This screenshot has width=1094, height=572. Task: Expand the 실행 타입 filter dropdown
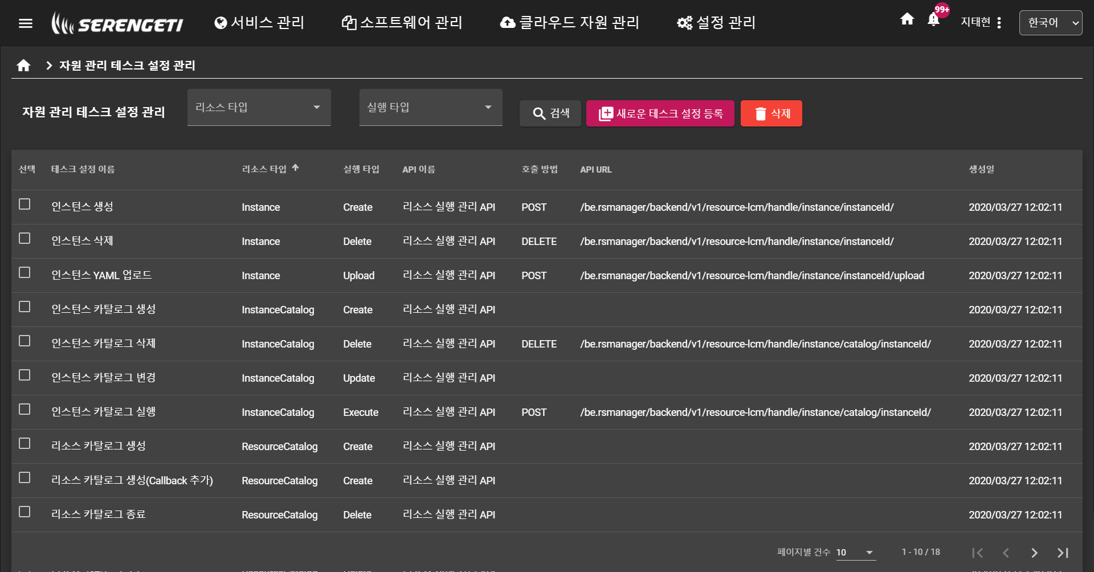click(430, 107)
